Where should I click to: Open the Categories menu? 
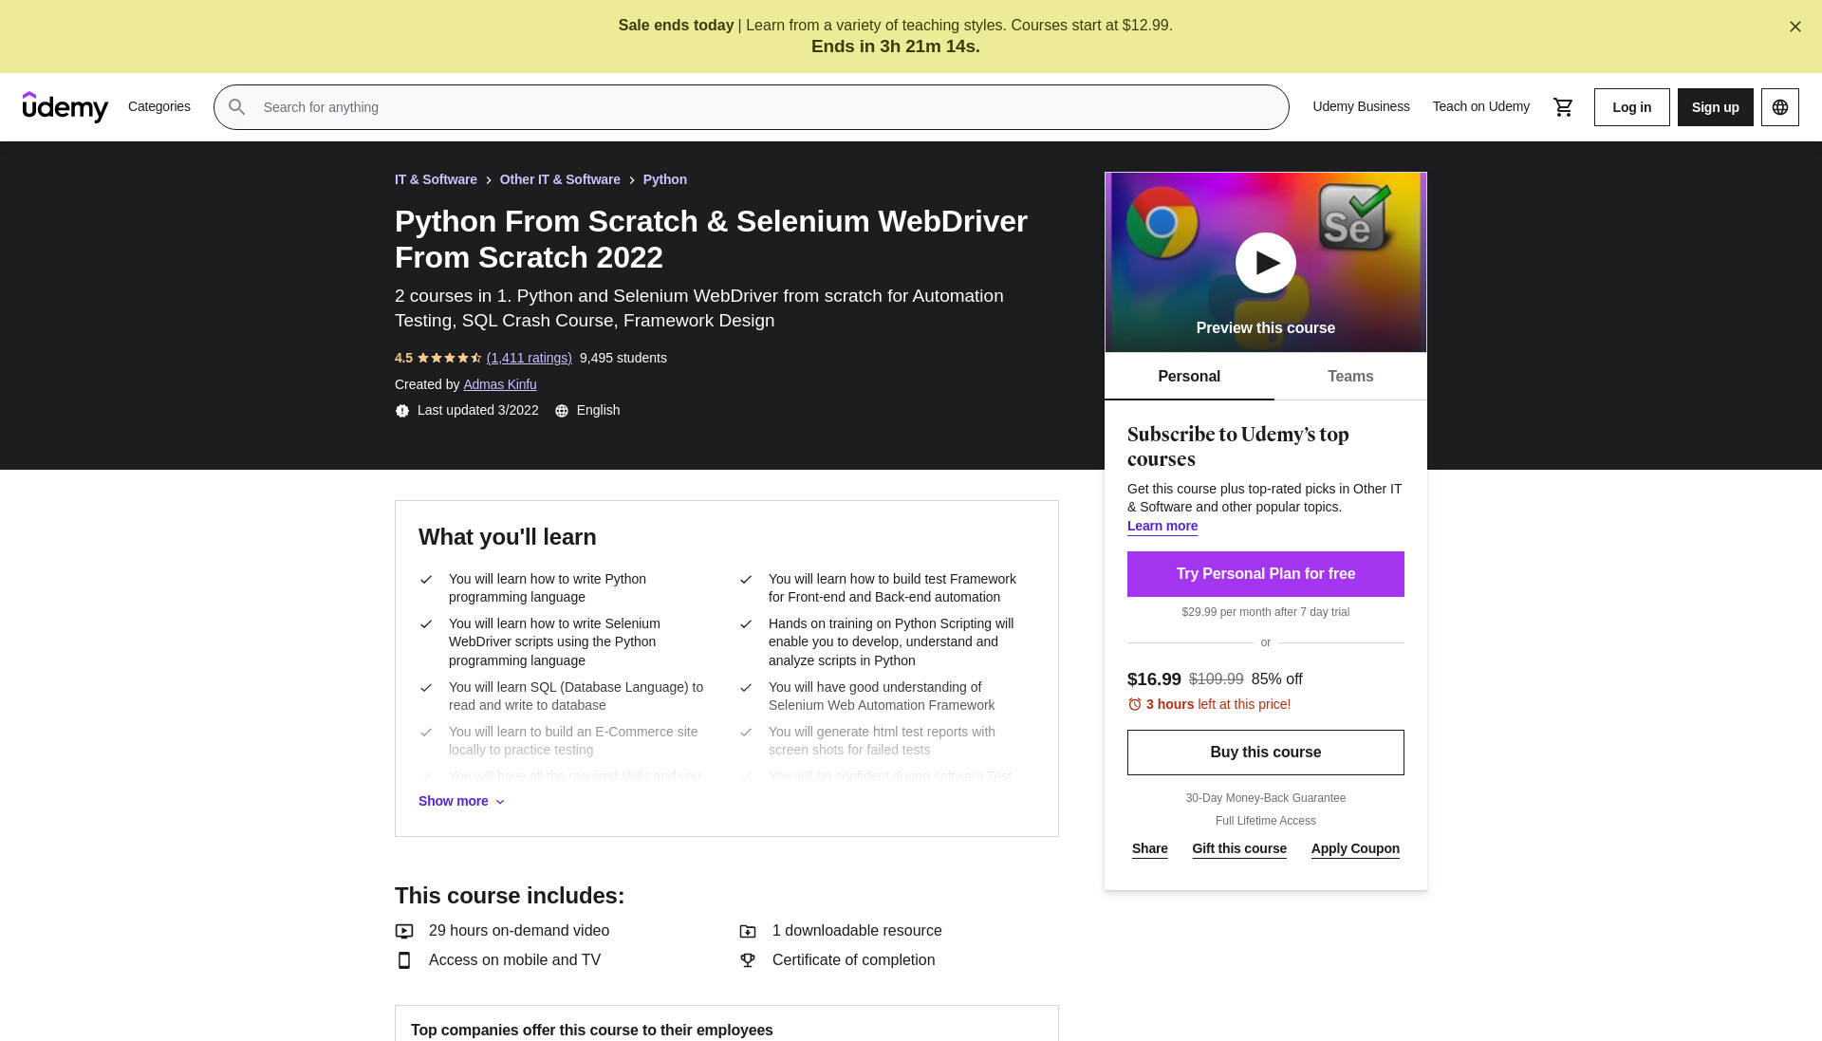click(159, 106)
